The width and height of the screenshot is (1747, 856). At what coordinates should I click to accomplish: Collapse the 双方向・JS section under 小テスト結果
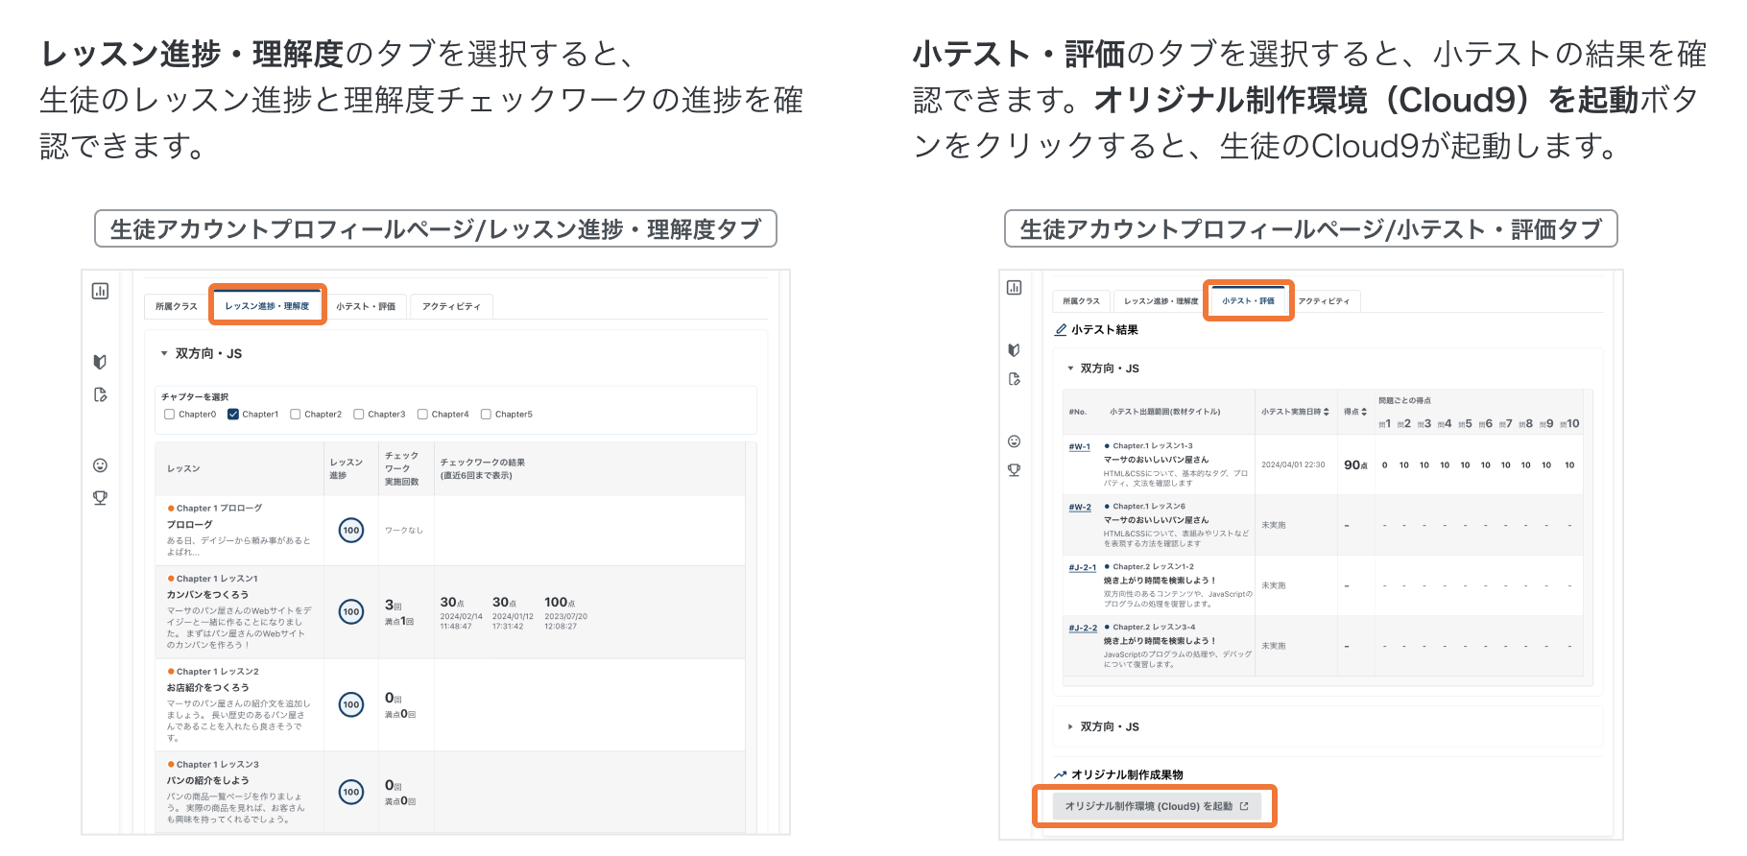click(1070, 369)
